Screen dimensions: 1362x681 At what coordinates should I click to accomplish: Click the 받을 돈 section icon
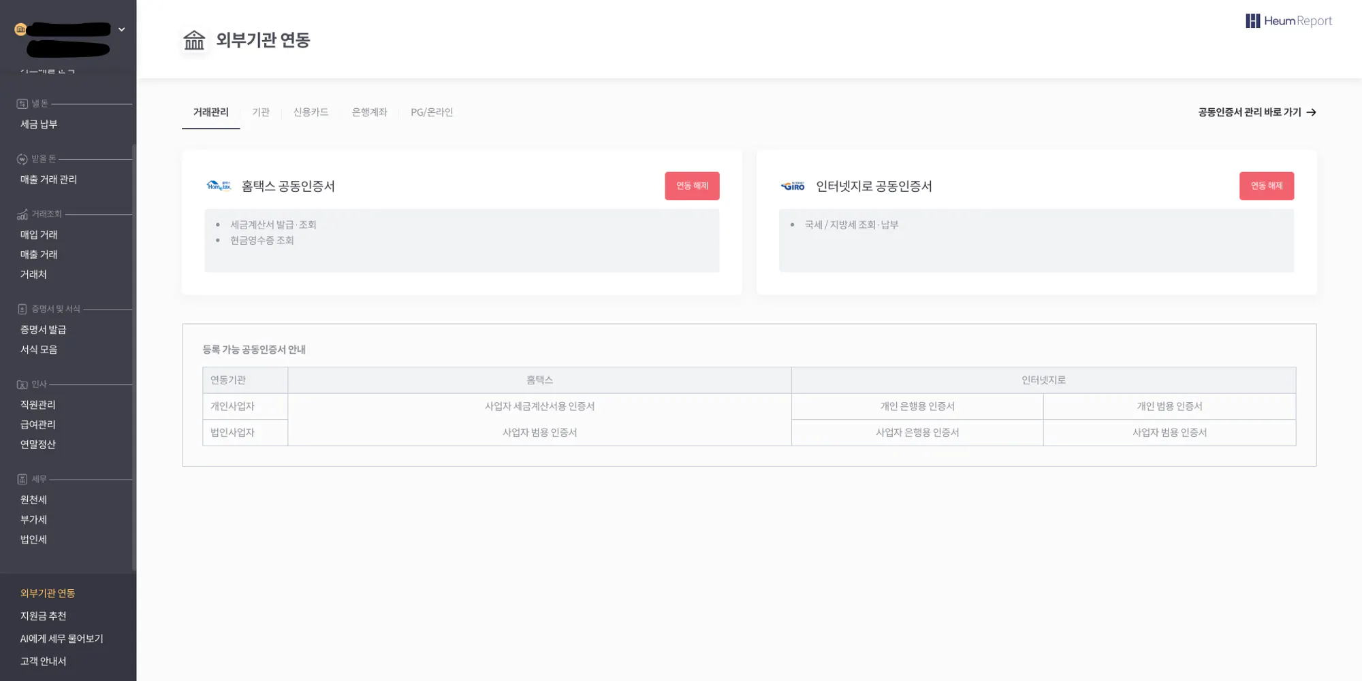22,159
